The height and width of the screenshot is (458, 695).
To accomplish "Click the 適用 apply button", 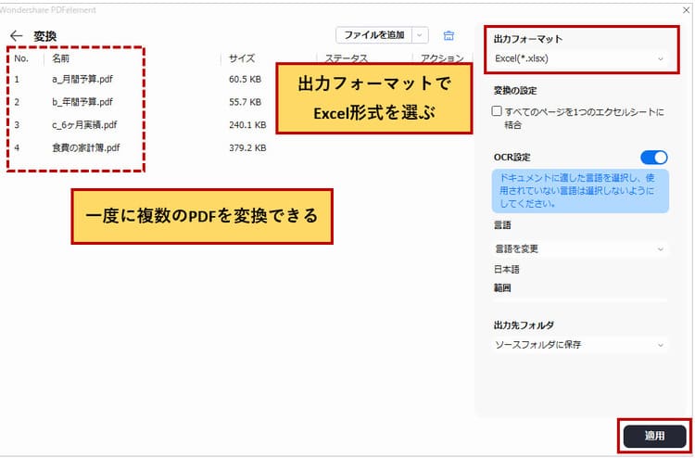I will tap(654, 436).
